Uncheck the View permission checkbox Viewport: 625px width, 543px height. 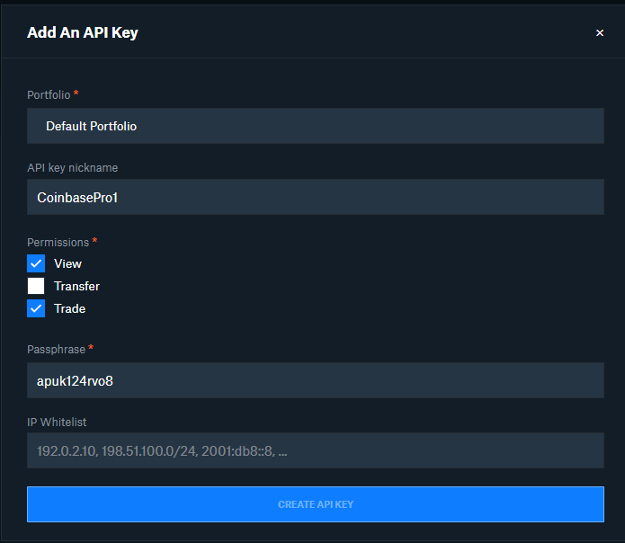pos(36,263)
